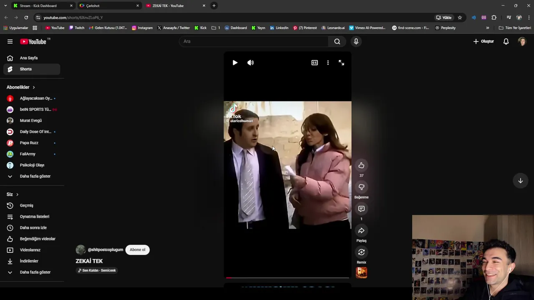
Task: Open Psikoloji Olayı channel
Action: (x=32, y=165)
